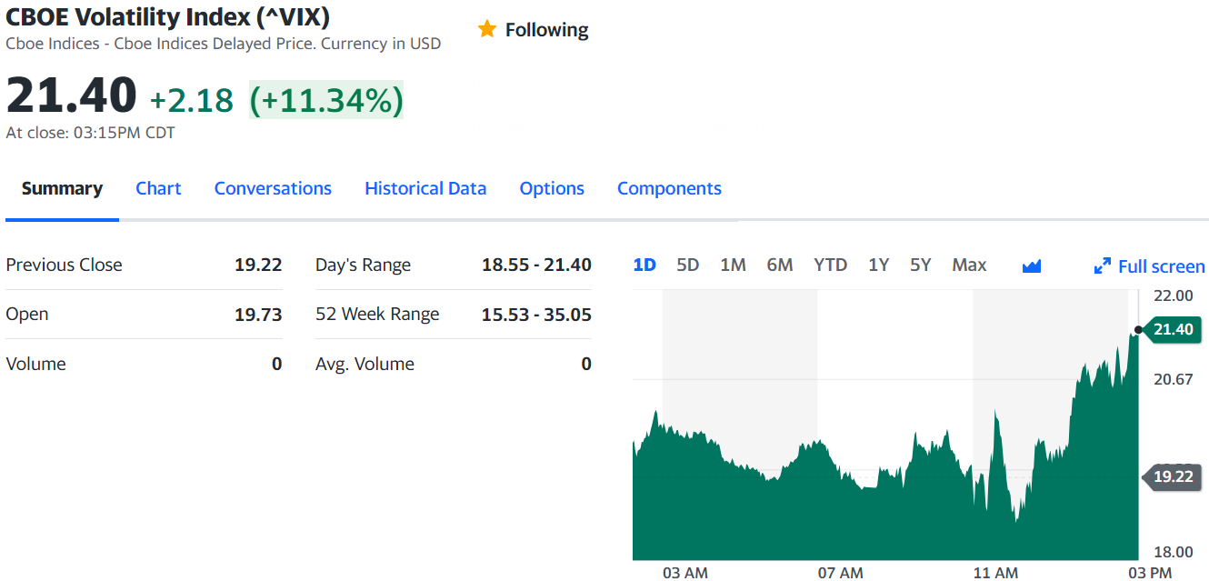
Task: Click the 22.00 price axis label
Action: pyautogui.click(x=1173, y=296)
